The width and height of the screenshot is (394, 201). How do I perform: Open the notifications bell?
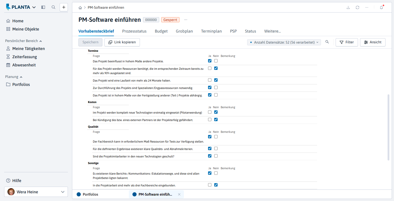click(381, 7)
